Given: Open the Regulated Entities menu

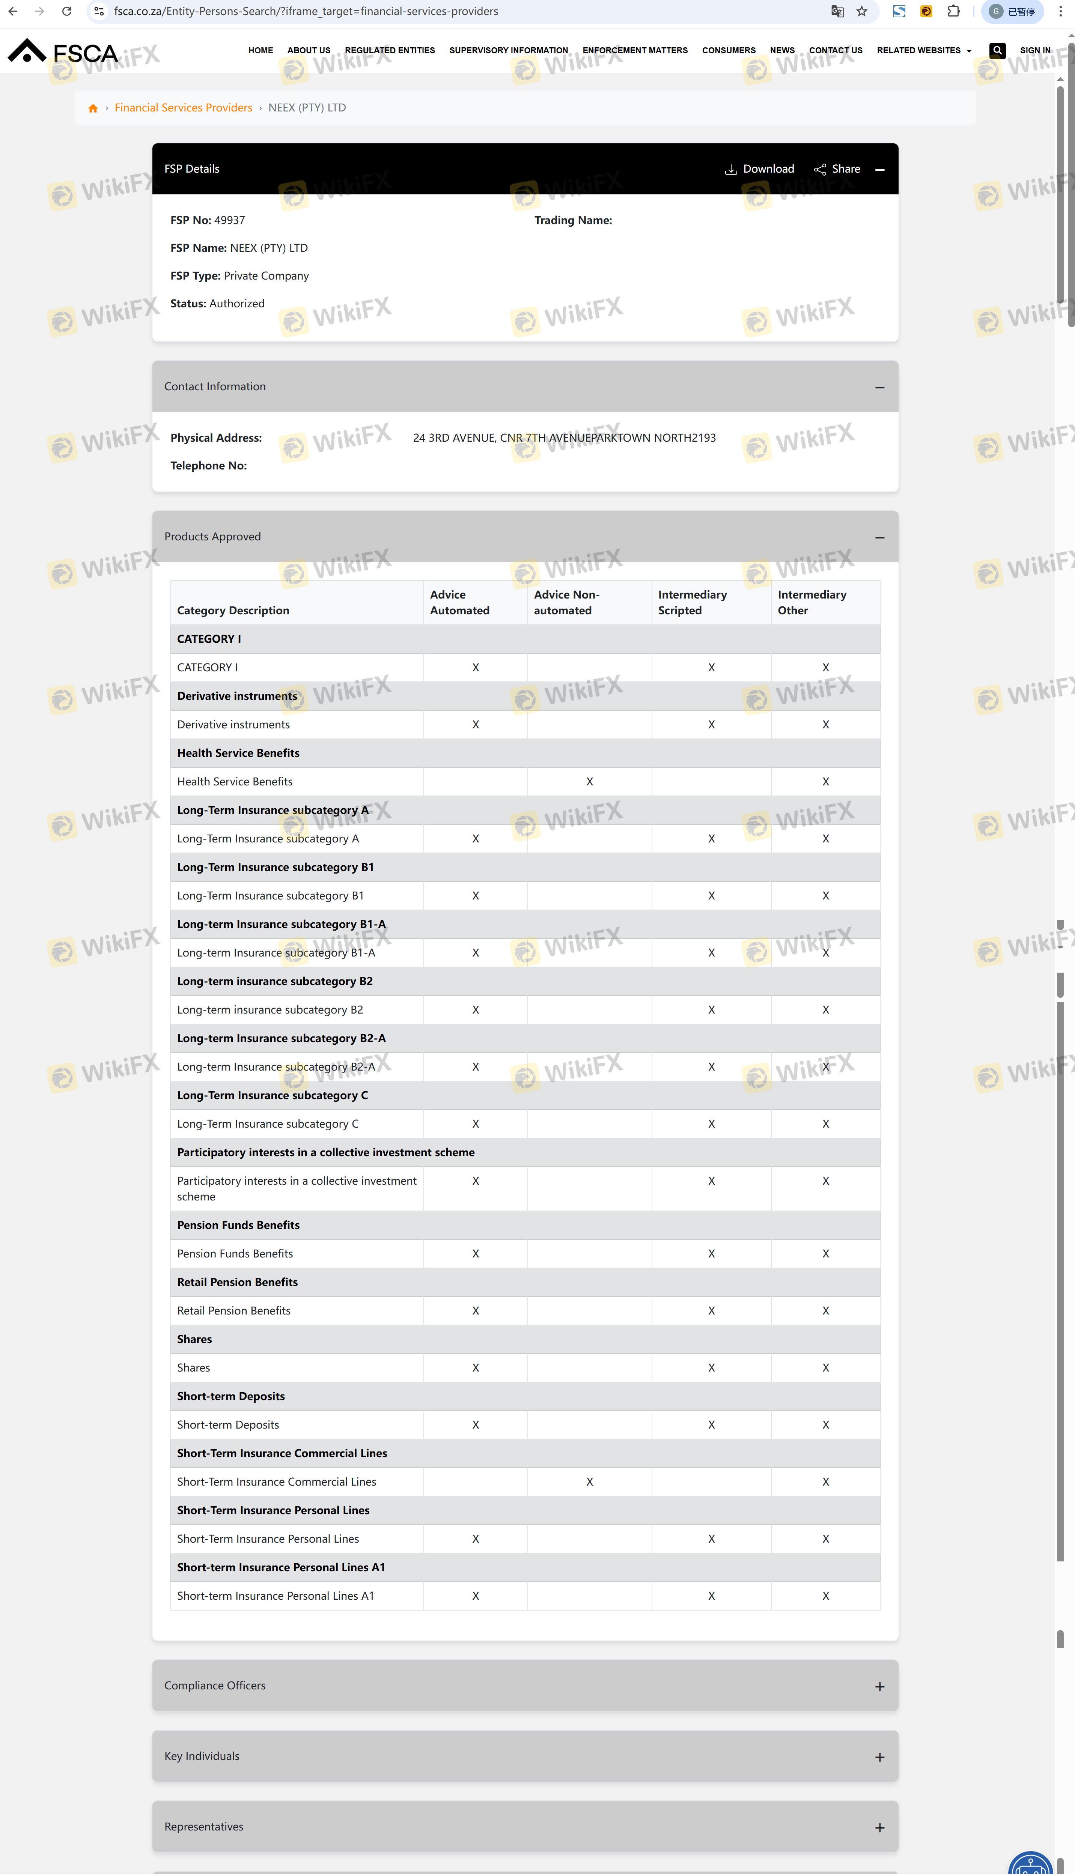Looking at the screenshot, I should 389,50.
